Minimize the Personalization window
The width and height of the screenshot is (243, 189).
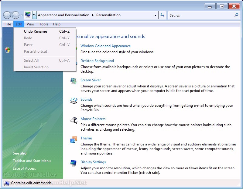click(210, 7)
